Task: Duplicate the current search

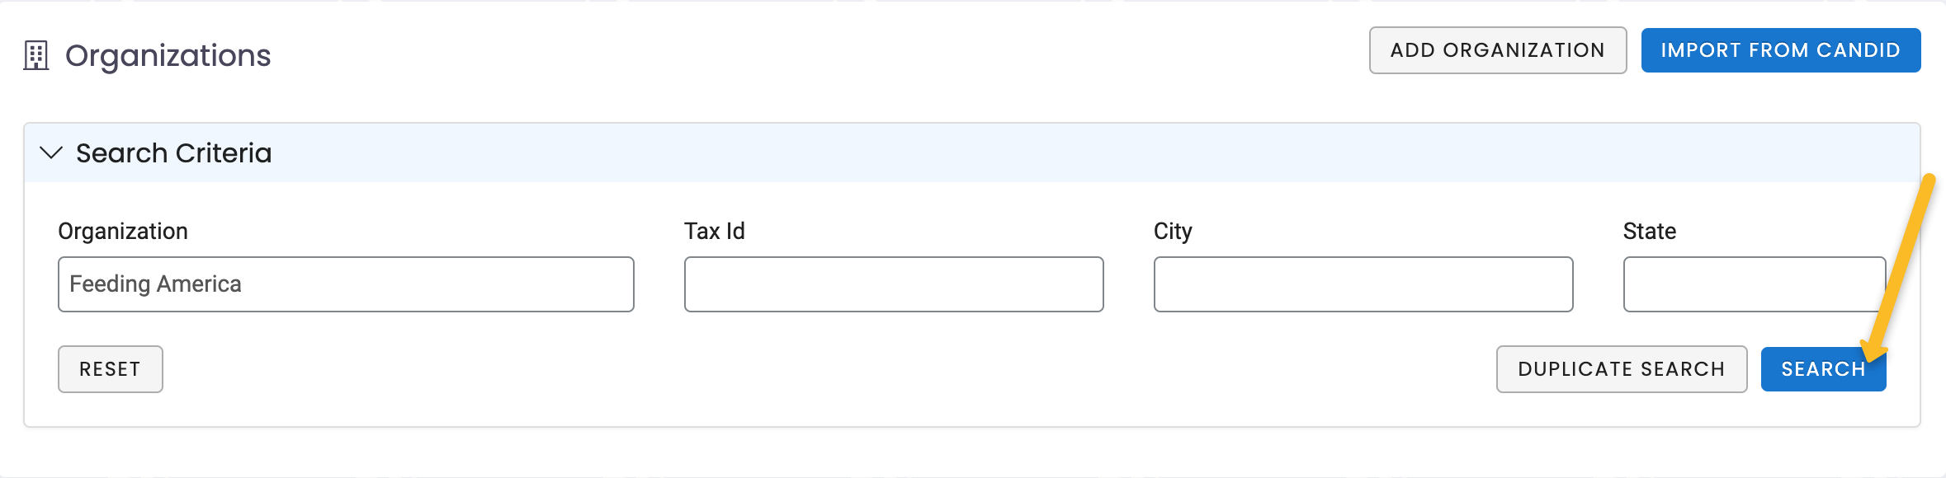Action: [1621, 368]
